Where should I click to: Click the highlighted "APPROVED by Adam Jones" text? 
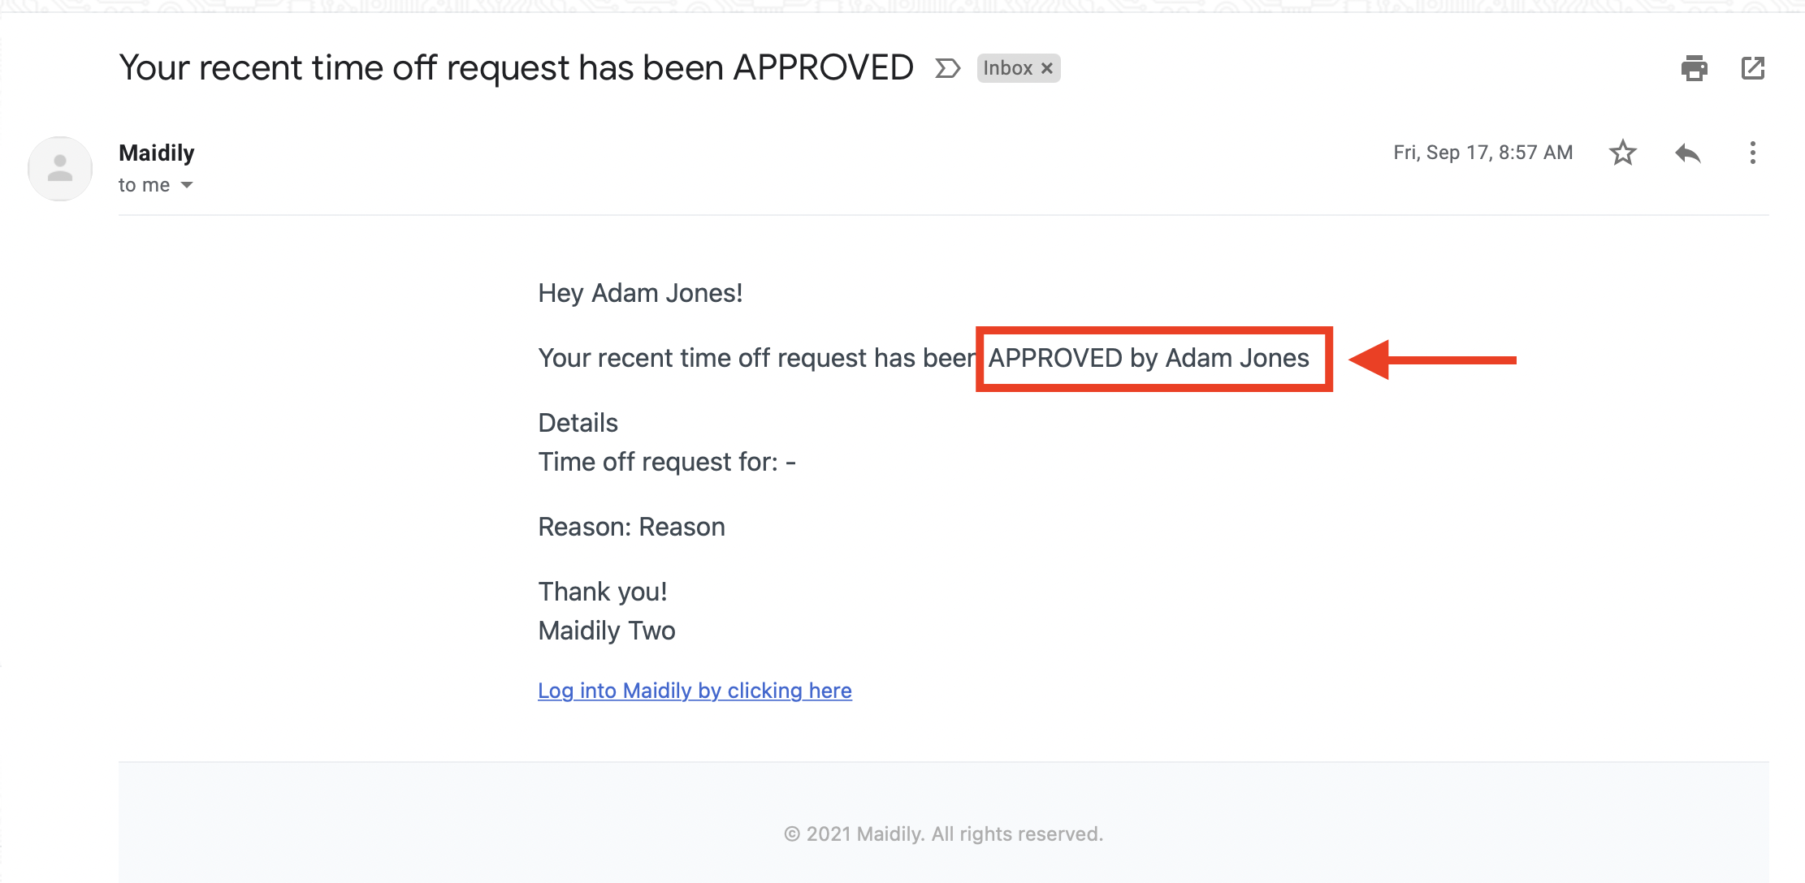coord(1149,358)
